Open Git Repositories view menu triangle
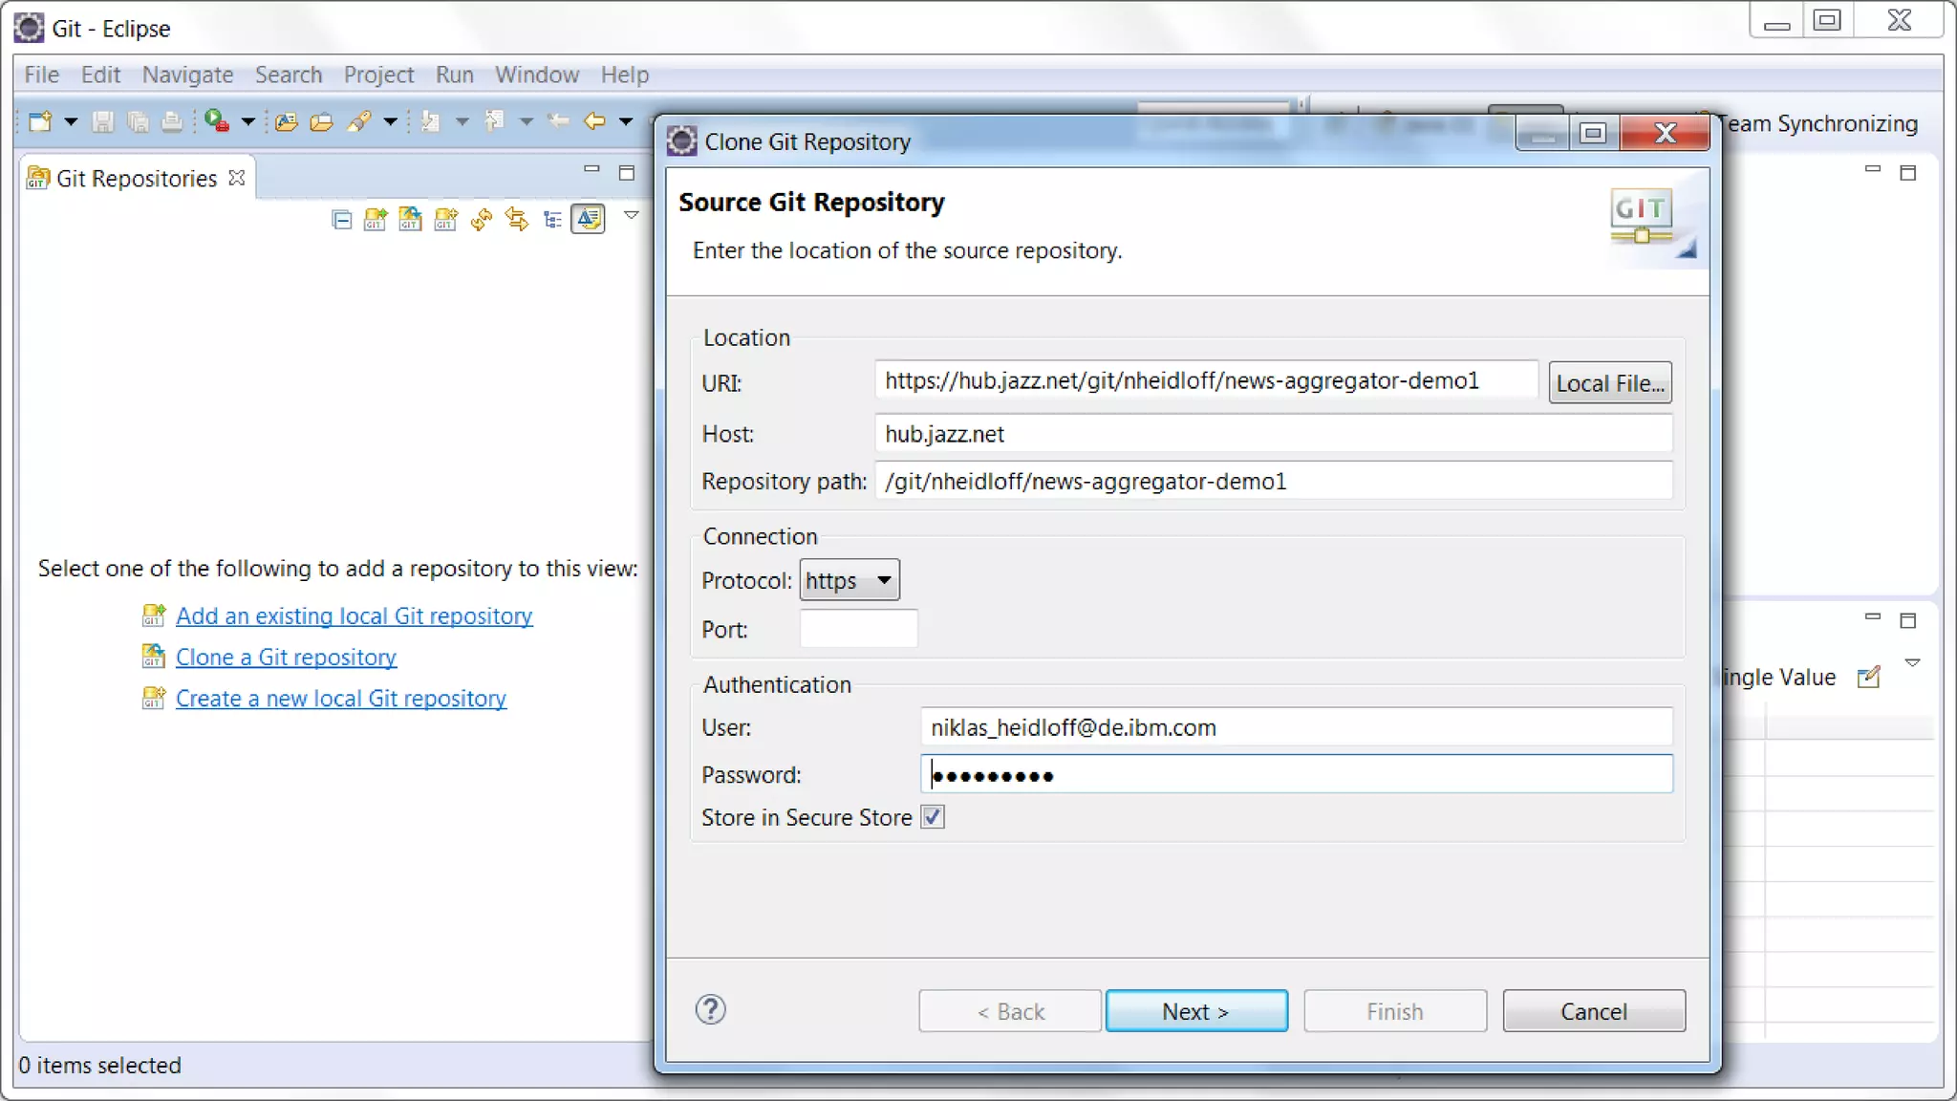Screen dimensions: 1957x1101 point(631,215)
